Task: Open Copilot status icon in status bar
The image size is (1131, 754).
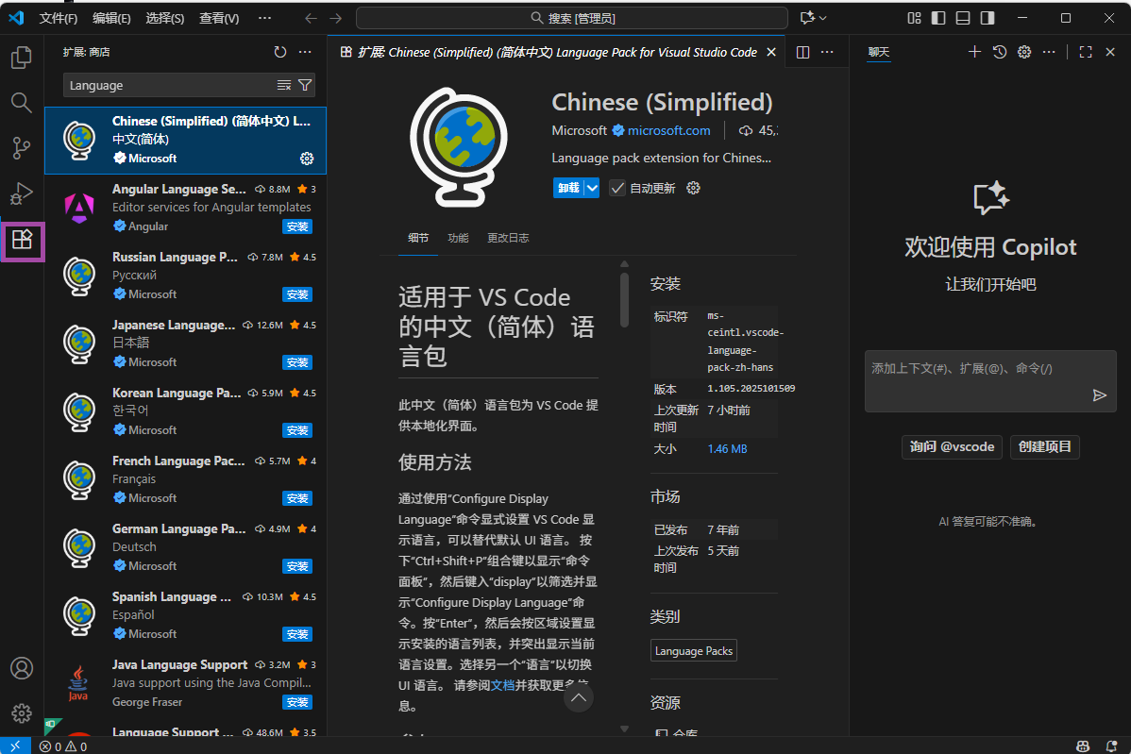Action: [1083, 746]
